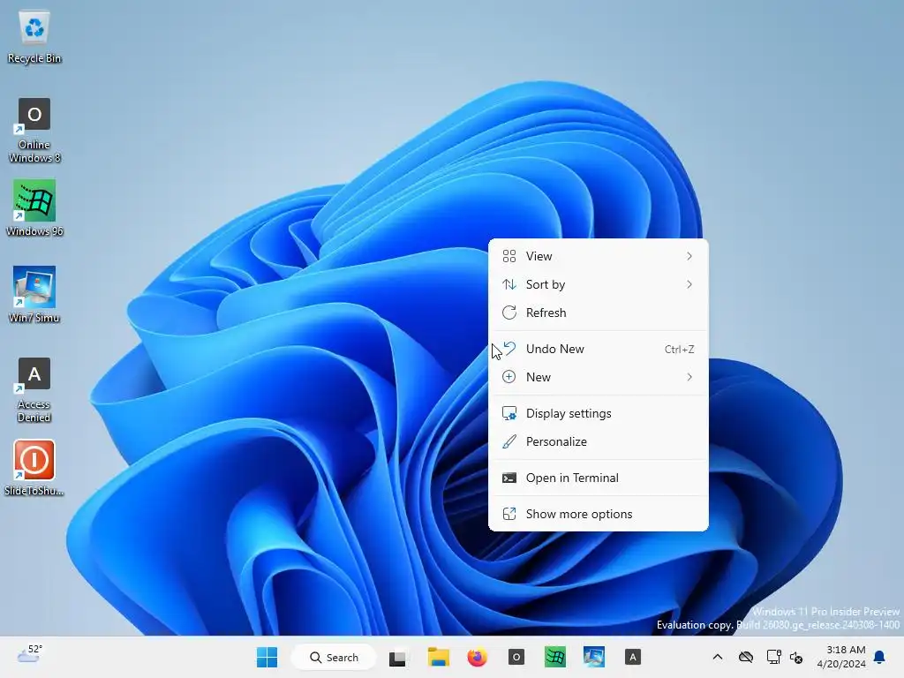Screen dimensions: 904x678
Task: Open the notification bell
Action: pyautogui.click(x=880, y=657)
